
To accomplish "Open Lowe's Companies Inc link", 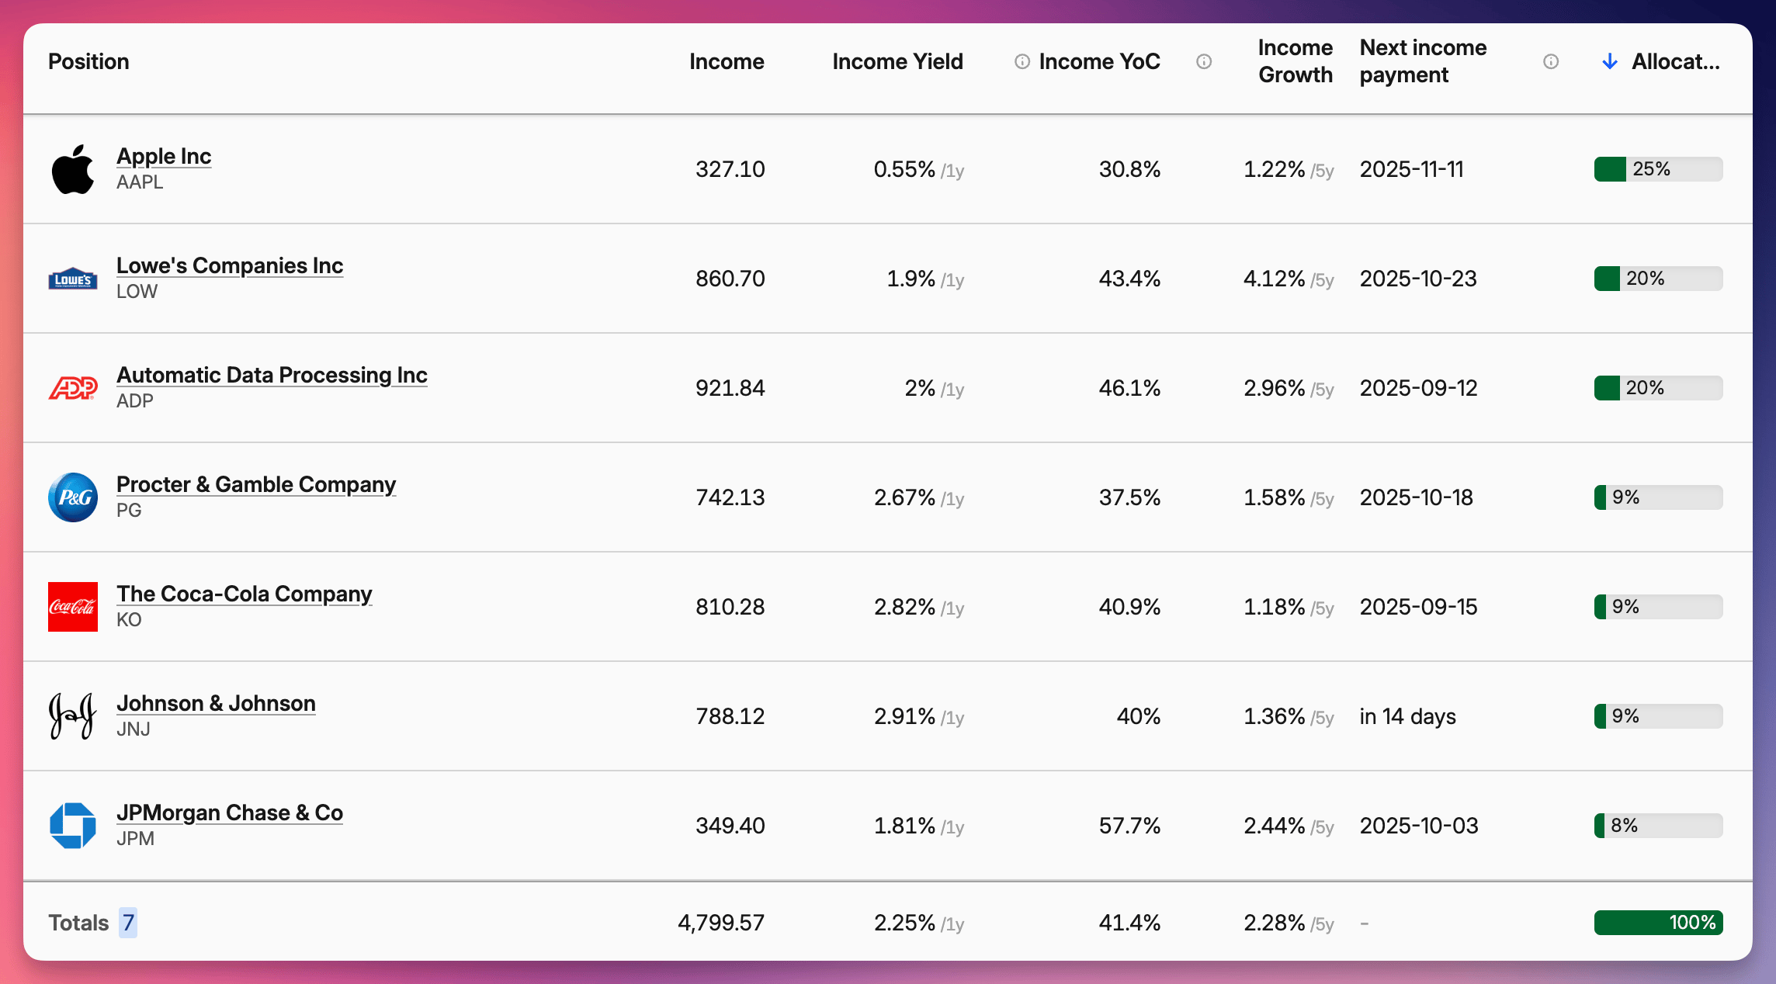I will pos(230,265).
